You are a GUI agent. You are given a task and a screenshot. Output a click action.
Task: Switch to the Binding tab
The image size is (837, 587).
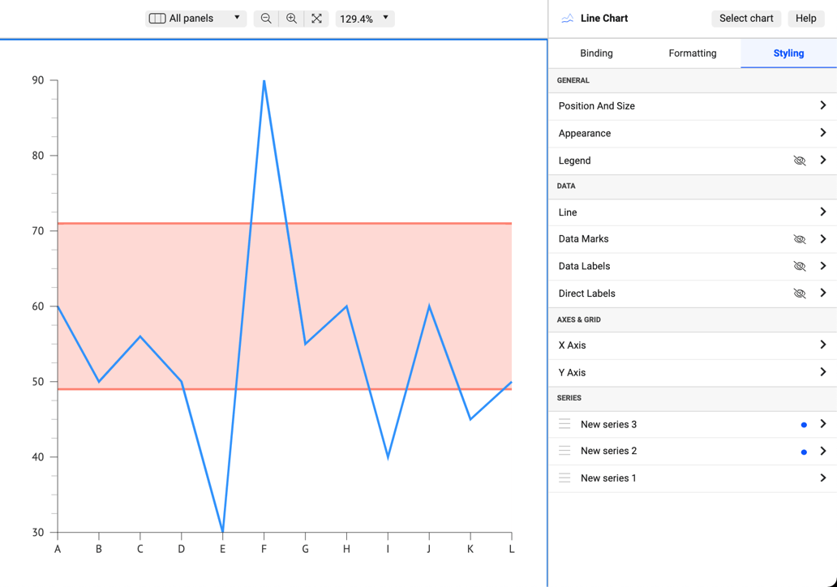[x=596, y=53]
